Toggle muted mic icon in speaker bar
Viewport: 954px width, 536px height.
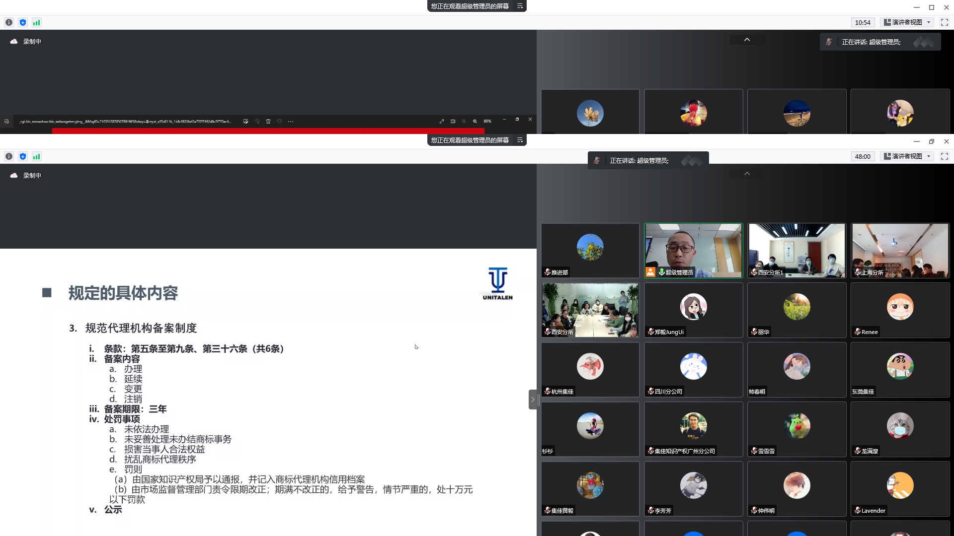[597, 160]
